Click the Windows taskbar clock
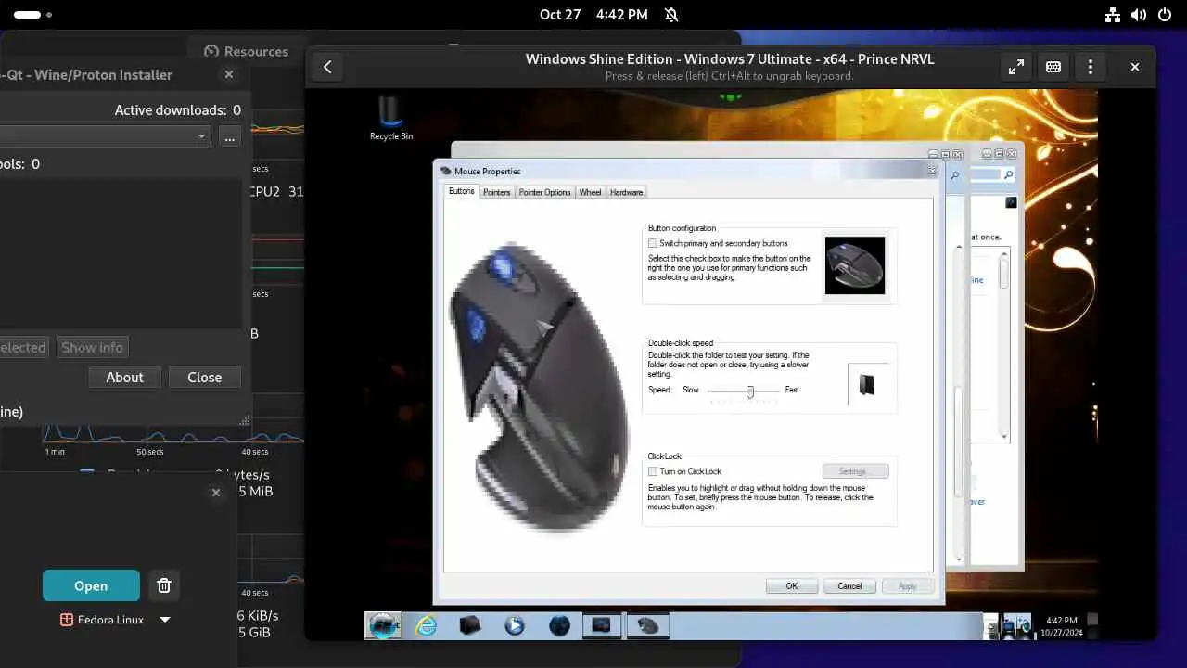The width and height of the screenshot is (1187, 668). pos(1061,626)
